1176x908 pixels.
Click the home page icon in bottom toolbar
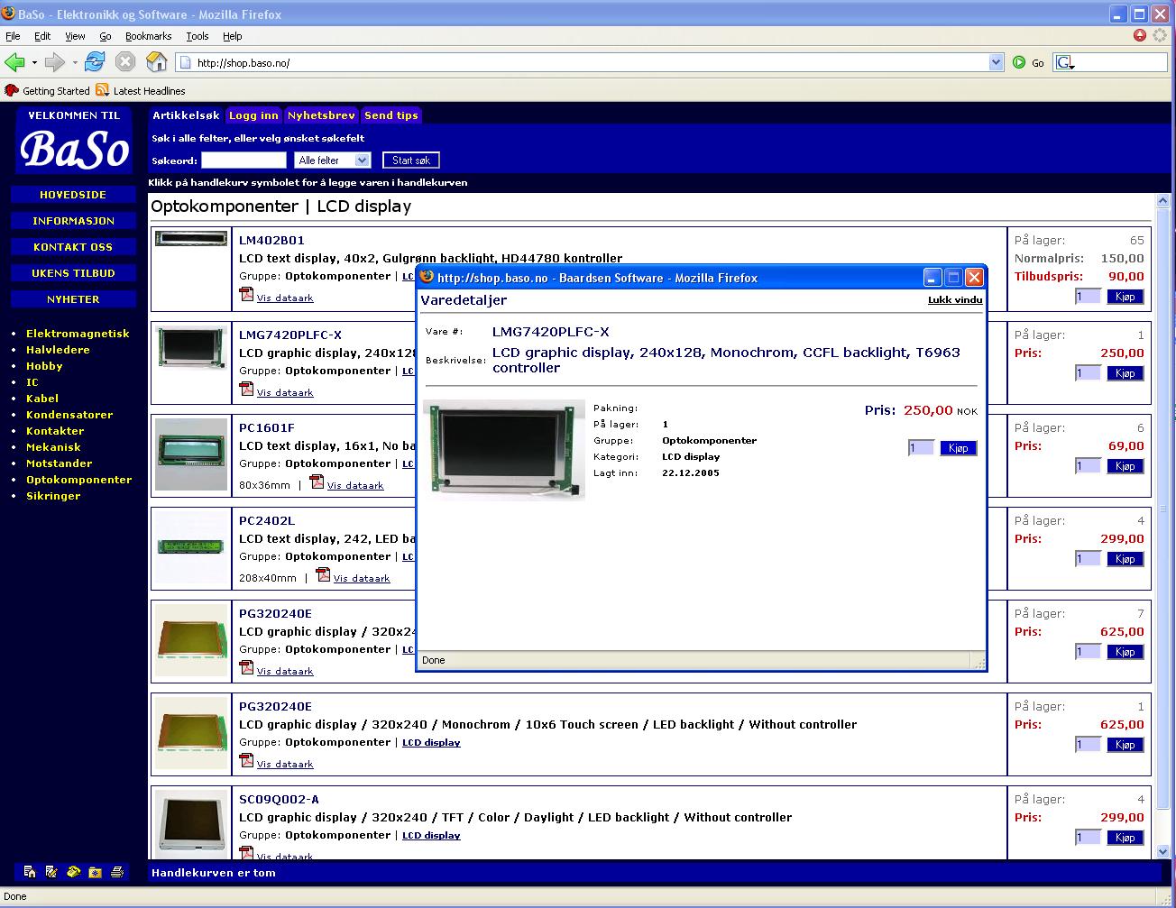point(30,872)
